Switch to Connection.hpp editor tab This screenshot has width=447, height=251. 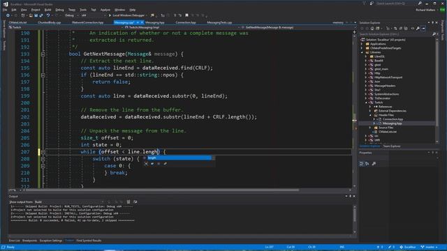click(x=186, y=22)
